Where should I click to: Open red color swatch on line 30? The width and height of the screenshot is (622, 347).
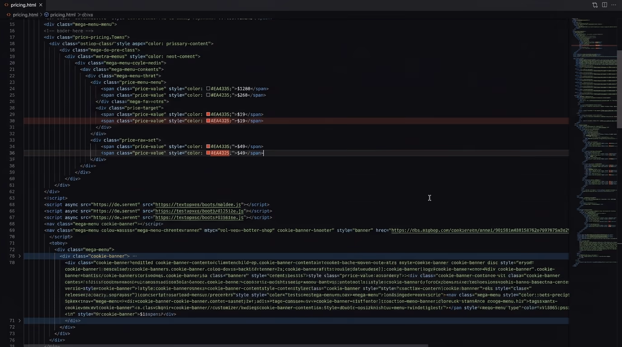(208, 121)
